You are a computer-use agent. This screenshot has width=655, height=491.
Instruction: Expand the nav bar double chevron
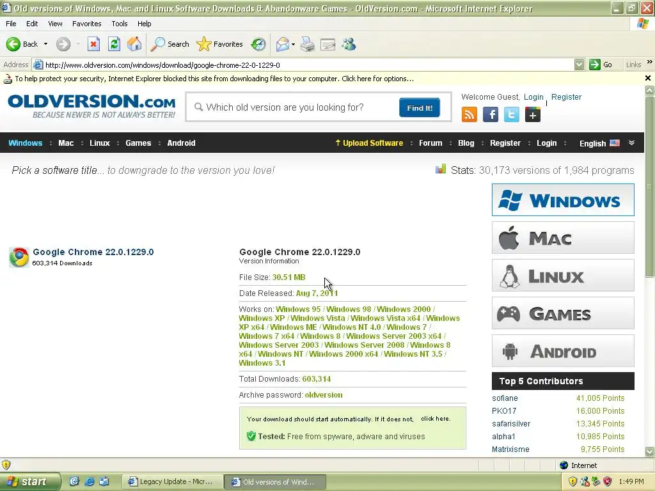click(631, 143)
